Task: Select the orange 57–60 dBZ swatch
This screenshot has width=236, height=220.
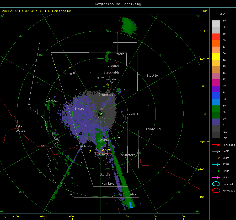Action: [x=216, y=43]
